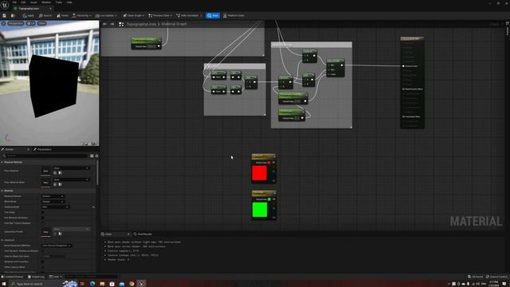Click Source Control status button

point(497,277)
